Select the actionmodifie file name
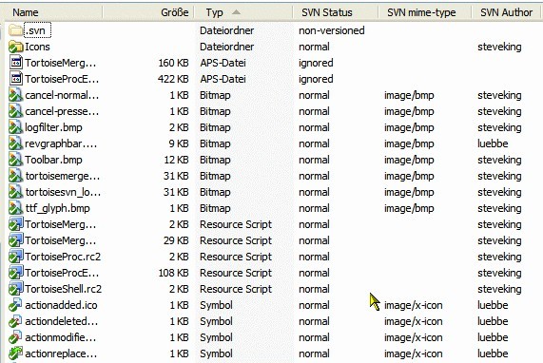The image size is (543, 363). [x=61, y=337]
